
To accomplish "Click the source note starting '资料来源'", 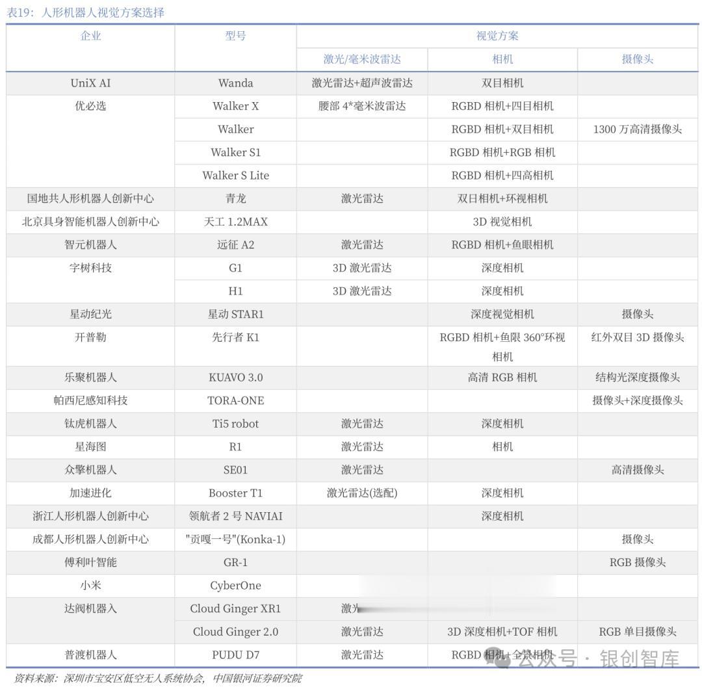I will 158,679.
